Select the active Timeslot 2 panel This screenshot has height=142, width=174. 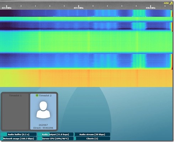tap(43, 111)
